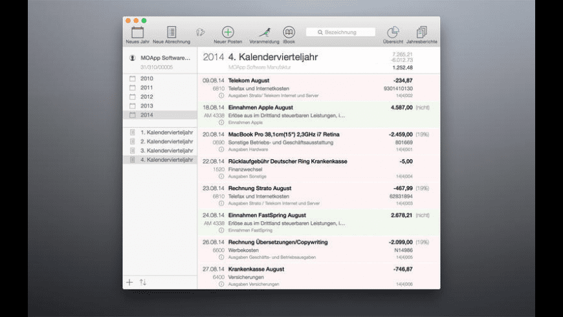Screen dimensions: 563x317
Task: Select the Krankenkasse August entry title
Action: [x=256, y=269]
